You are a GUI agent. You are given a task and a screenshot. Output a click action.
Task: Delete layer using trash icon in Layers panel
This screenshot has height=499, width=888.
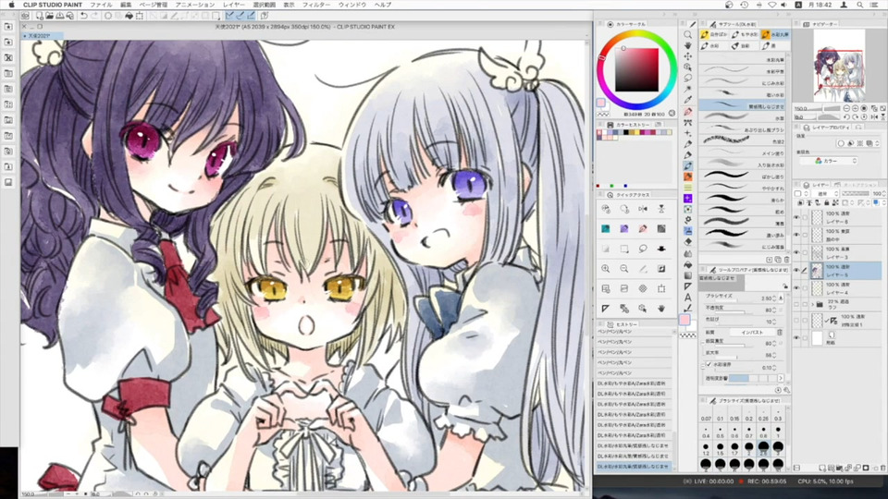(x=882, y=468)
